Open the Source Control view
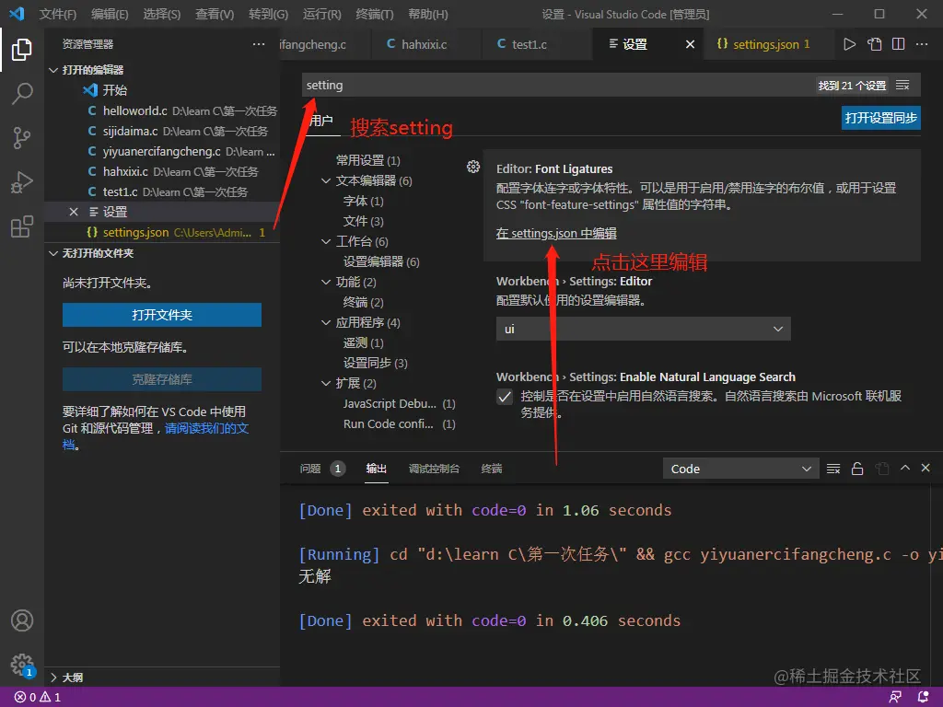This screenshot has width=943, height=707. 22,138
